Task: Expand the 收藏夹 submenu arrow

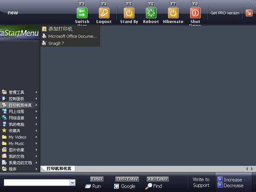Action: coord(36,131)
